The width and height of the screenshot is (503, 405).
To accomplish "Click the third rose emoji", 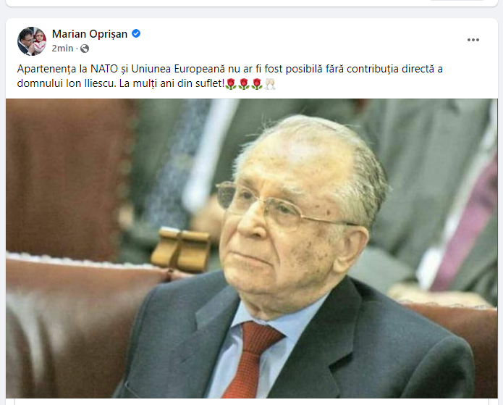I will click(257, 84).
